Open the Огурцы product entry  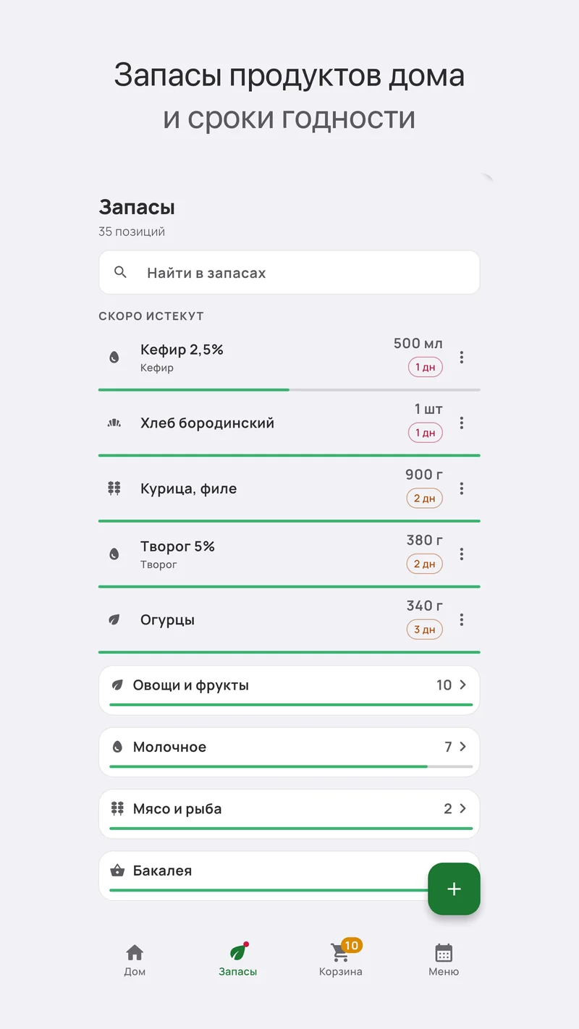[x=289, y=621]
